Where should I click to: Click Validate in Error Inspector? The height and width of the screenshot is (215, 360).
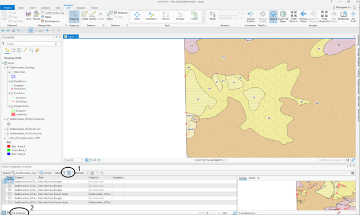[x=46, y=173]
